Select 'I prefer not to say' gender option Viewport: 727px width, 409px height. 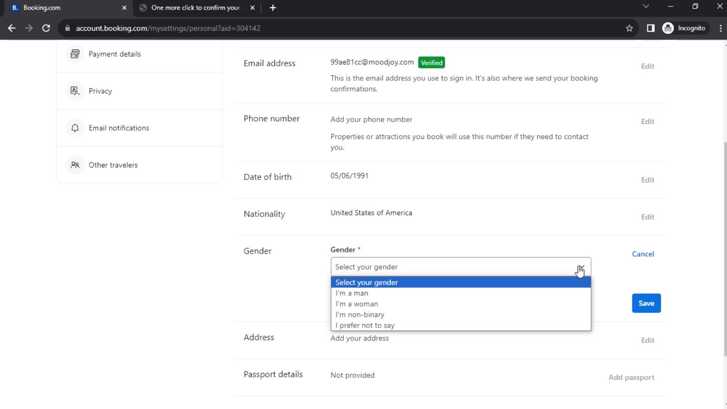tap(365, 325)
